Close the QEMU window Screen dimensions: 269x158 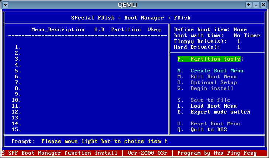pos(263,5)
